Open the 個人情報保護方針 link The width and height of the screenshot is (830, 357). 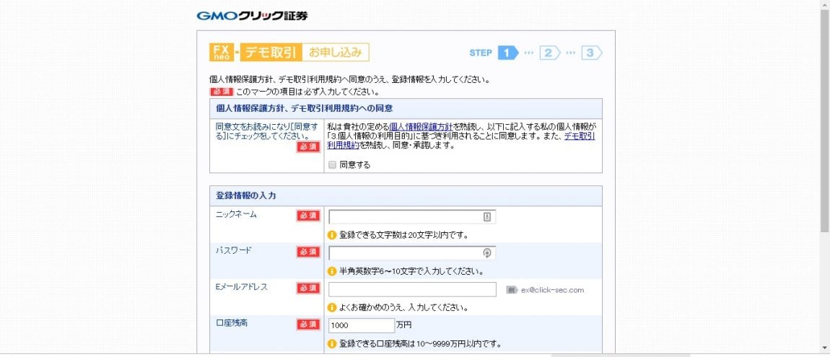point(421,126)
